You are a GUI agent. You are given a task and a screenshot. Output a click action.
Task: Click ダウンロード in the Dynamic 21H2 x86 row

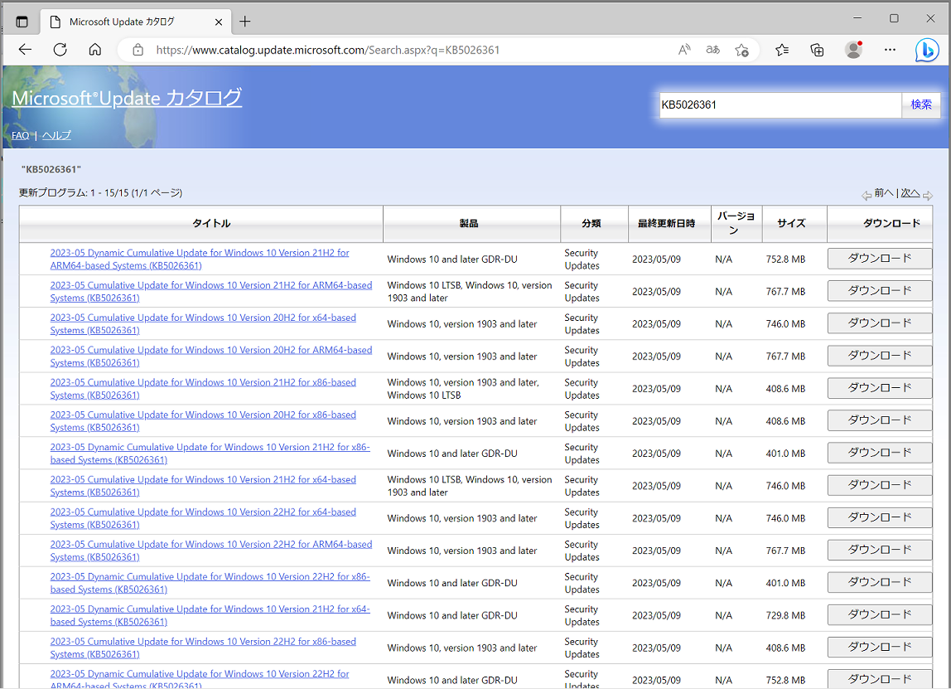click(880, 453)
